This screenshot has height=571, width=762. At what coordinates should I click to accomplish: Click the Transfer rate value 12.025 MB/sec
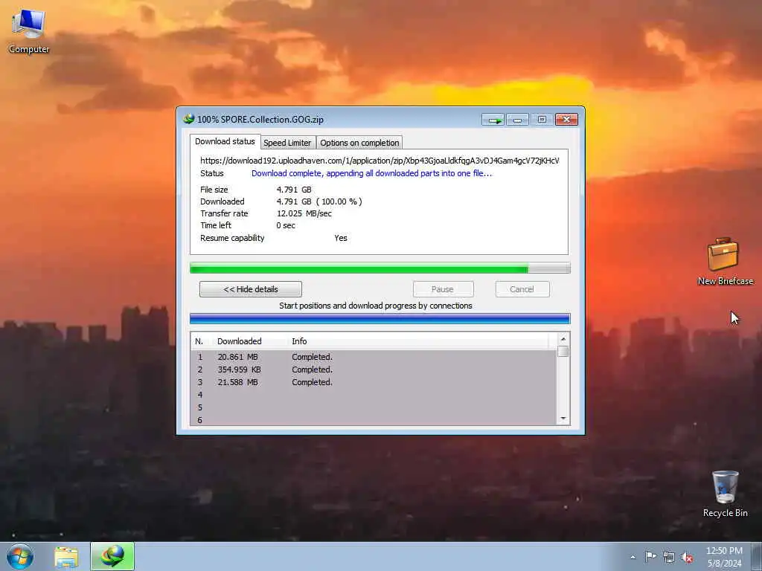point(304,213)
